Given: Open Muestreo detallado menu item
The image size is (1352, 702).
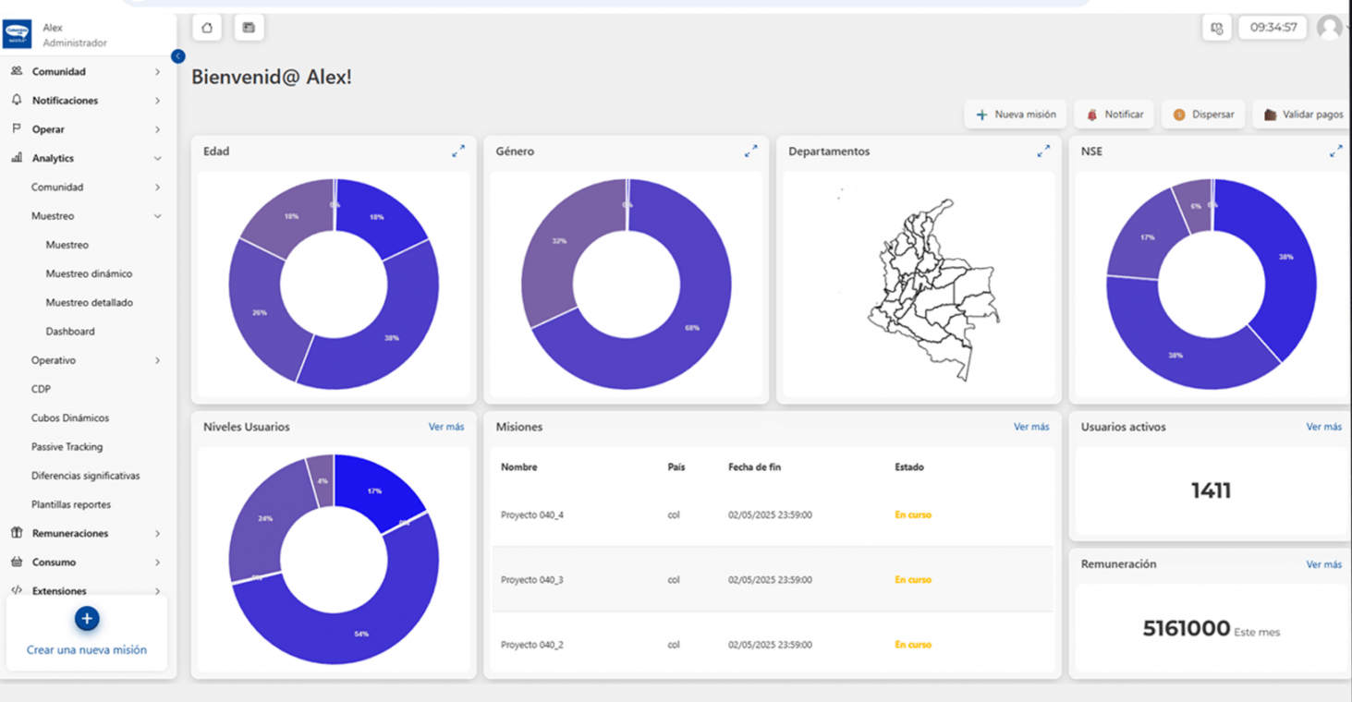Looking at the screenshot, I should tap(89, 302).
